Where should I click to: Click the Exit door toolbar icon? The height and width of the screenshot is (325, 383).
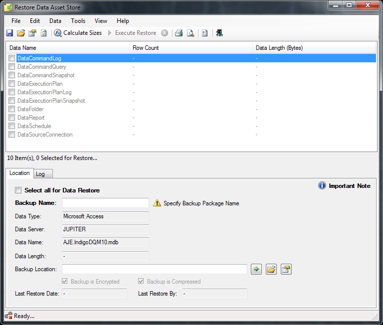[x=219, y=33]
